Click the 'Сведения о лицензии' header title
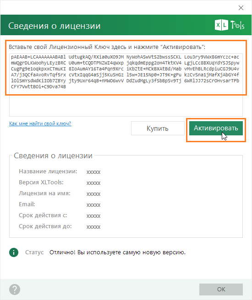Viewport: 252px width, 300px height. tap(54, 26)
